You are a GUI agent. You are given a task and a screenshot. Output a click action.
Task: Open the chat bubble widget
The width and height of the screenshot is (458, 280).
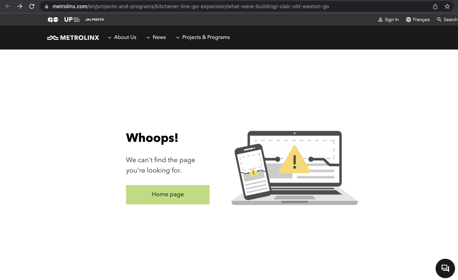[x=445, y=268]
